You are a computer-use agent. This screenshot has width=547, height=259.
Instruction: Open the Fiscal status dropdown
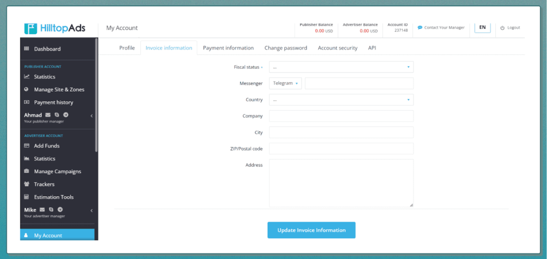pyautogui.click(x=341, y=67)
